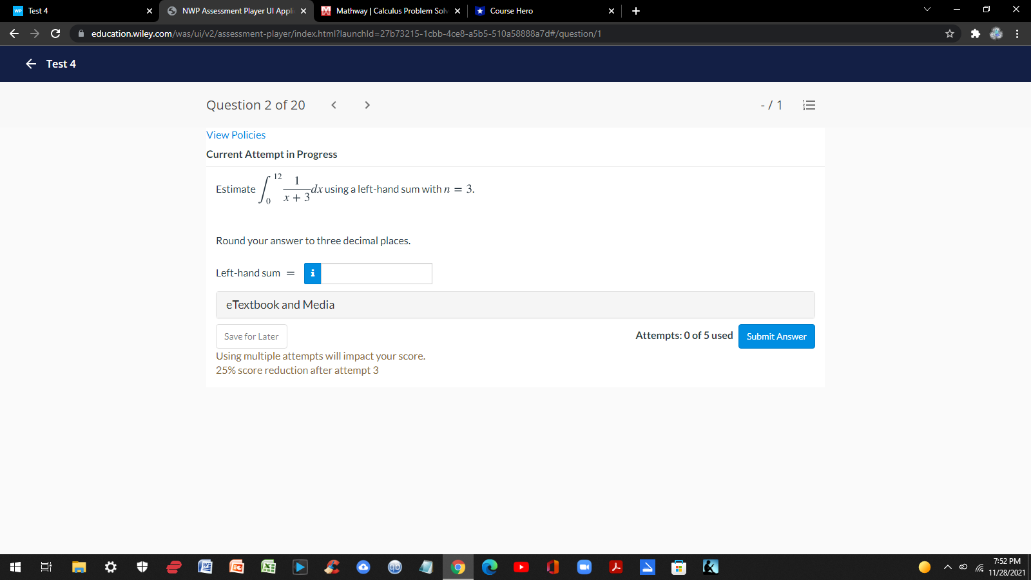Open PowerPoint from the taskbar
The width and height of the screenshot is (1031, 580).
(237, 567)
